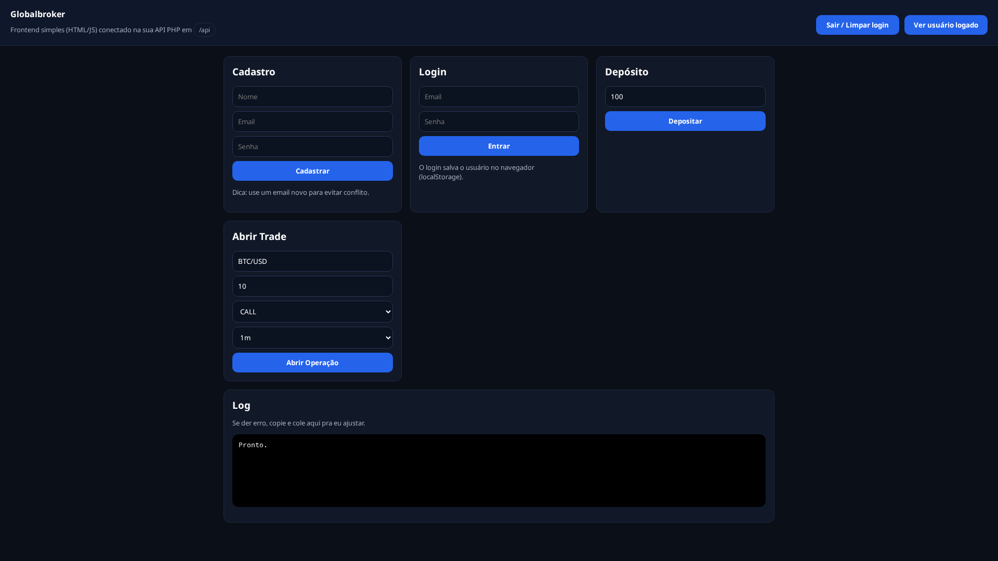Click the Abrir Operação button
998x561 pixels.
point(312,362)
